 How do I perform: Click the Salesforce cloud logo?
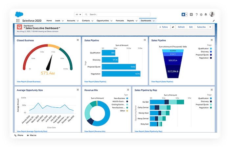point(18,14)
